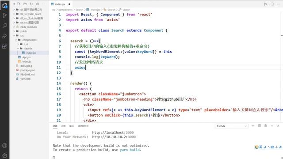This screenshot has height=159, width=283.
Task: Open terminal selector dropdown '1: node'
Action: (x=232, y=126)
